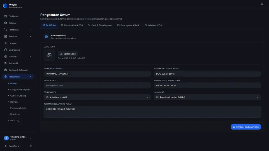The height and width of the screenshot is (151, 269).
Task: Focus the Alamat Lengkap Toko Pusat textarea
Action: tap(152, 112)
